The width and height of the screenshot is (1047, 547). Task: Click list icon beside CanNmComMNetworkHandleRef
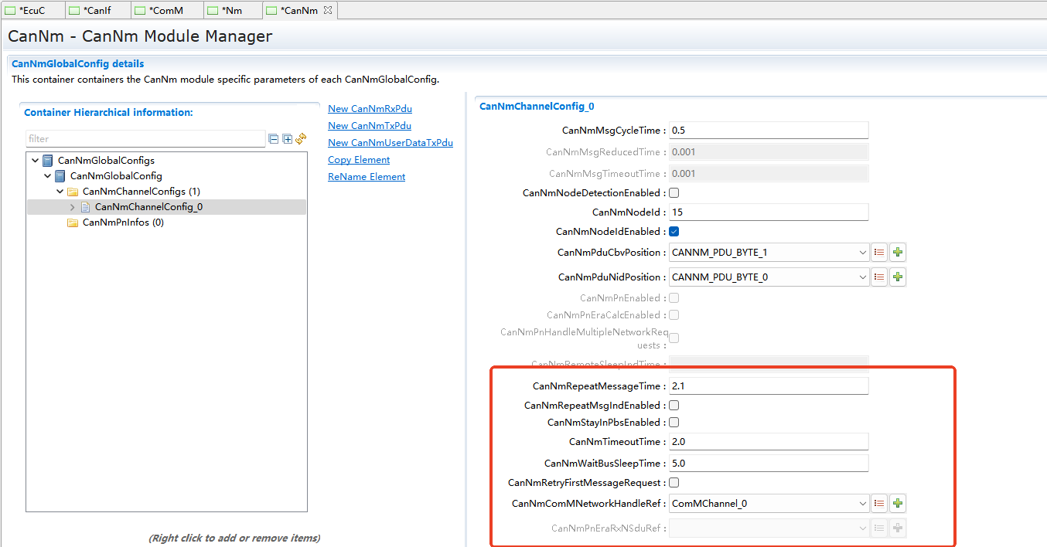pyautogui.click(x=879, y=504)
